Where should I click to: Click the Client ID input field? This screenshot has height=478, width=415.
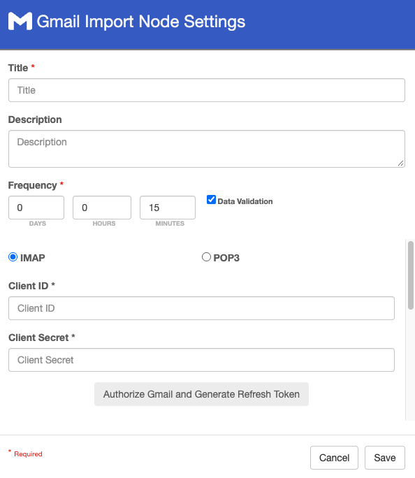201,308
